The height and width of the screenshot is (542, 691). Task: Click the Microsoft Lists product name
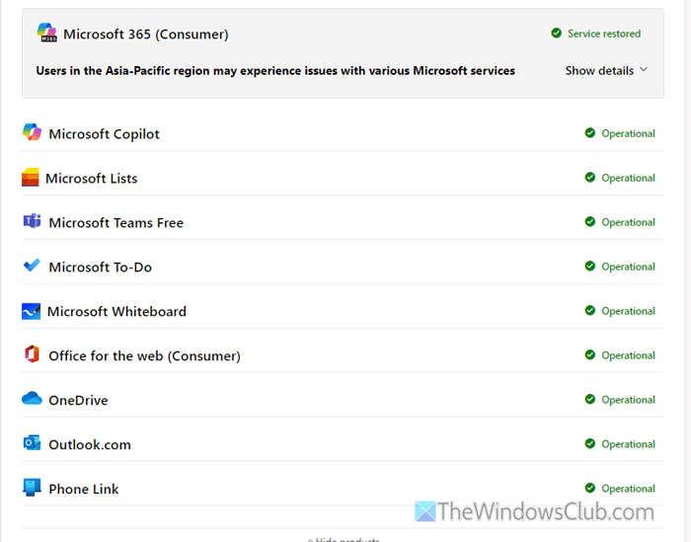pyautogui.click(x=91, y=179)
